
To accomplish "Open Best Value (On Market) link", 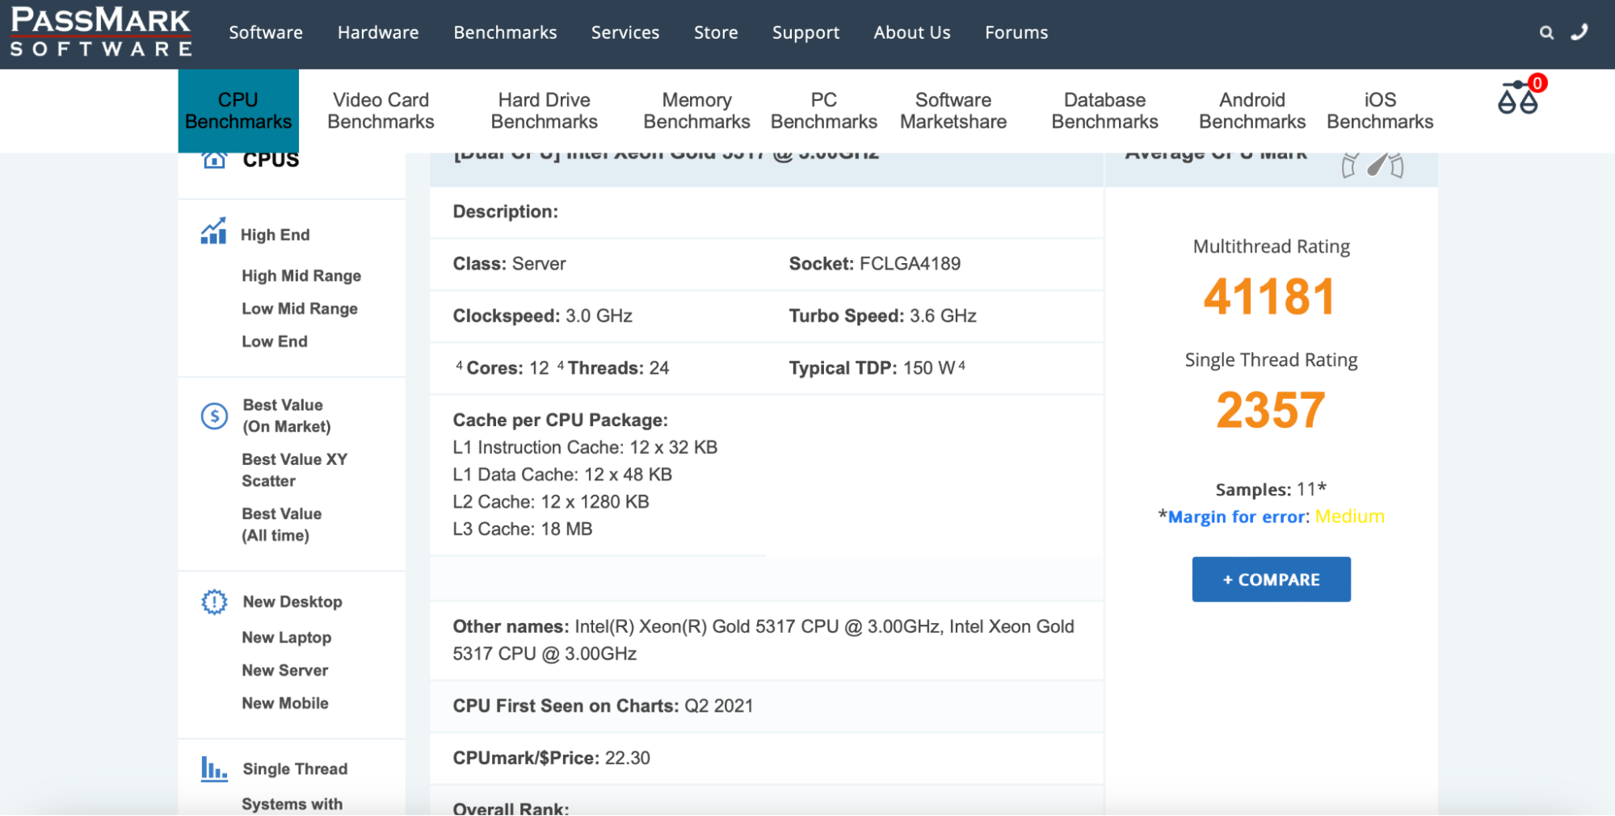I will pos(287,416).
